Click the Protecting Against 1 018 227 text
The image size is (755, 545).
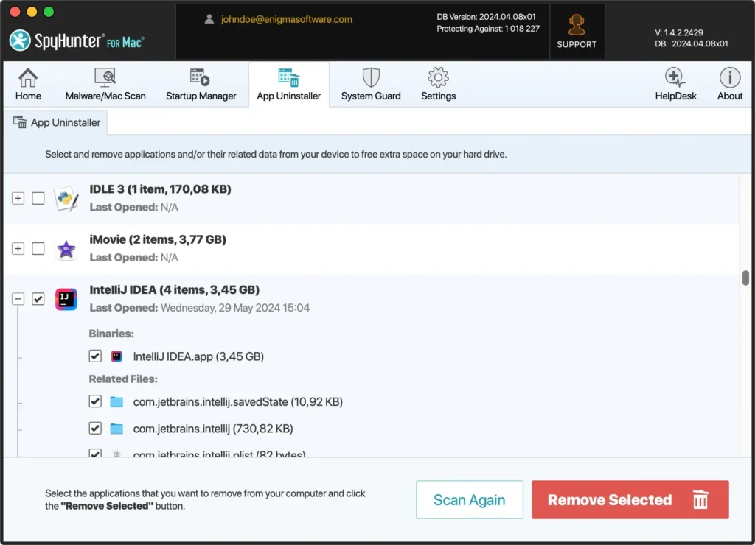(x=488, y=29)
